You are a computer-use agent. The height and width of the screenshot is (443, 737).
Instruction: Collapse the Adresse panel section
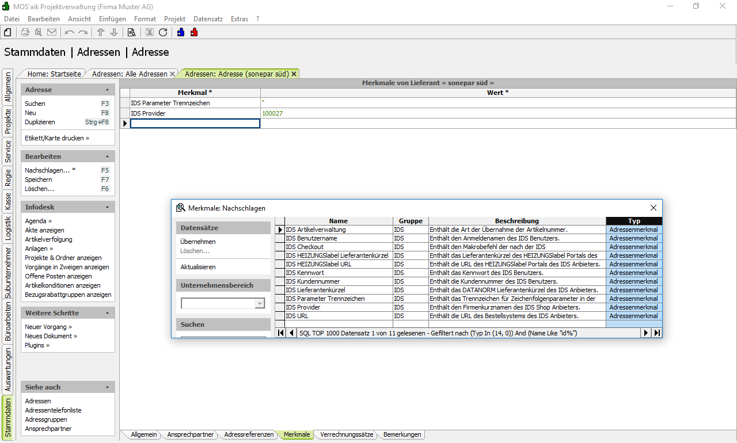(107, 90)
